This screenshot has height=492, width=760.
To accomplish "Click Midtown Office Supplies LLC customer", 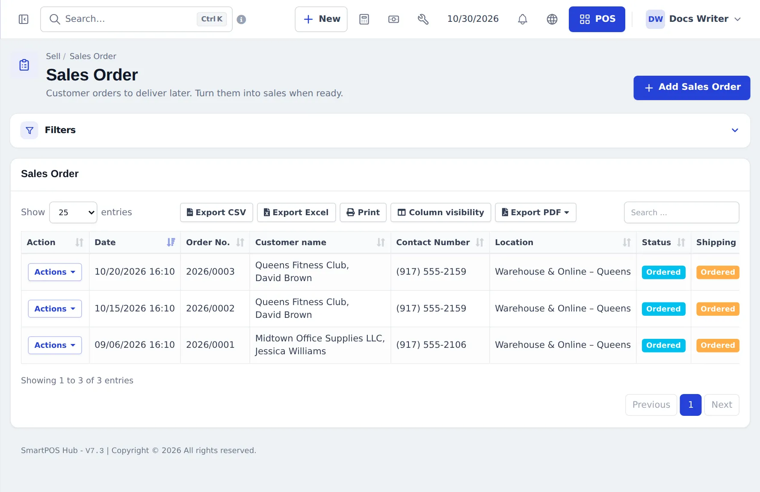I will pos(320,345).
